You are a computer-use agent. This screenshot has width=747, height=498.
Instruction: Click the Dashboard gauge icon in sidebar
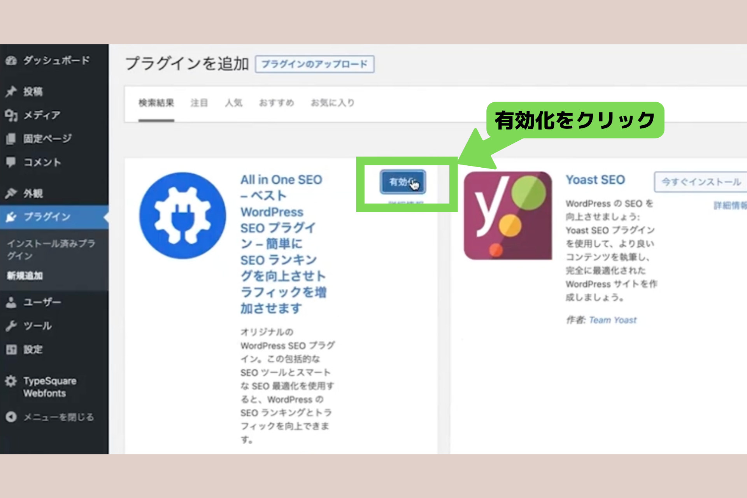pyautogui.click(x=11, y=61)
